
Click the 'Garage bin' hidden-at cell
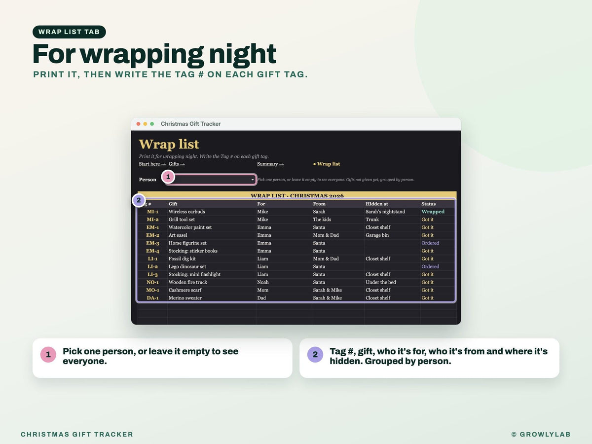[377, 235]
